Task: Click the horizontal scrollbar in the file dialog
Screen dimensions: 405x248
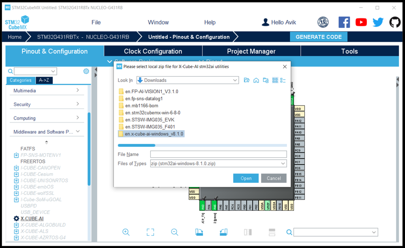Action: point(136,145)
